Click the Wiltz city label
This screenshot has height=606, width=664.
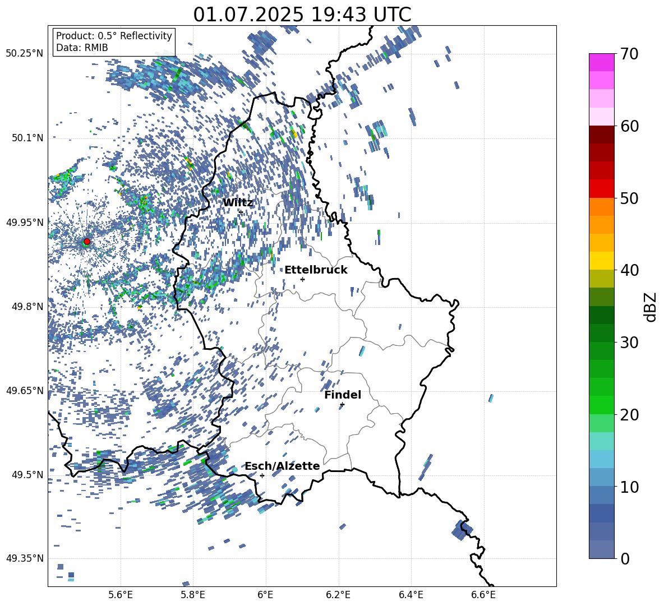[x=238, y=203]
